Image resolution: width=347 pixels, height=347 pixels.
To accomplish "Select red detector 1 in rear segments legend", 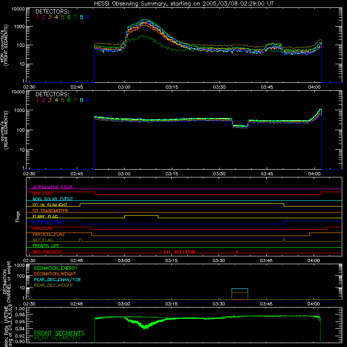I will coord(37,100).
